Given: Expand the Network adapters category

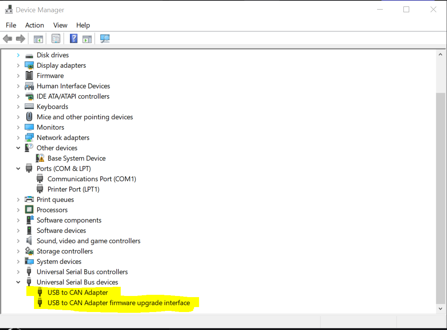Looking at the screenshot, I should point(18,138).
